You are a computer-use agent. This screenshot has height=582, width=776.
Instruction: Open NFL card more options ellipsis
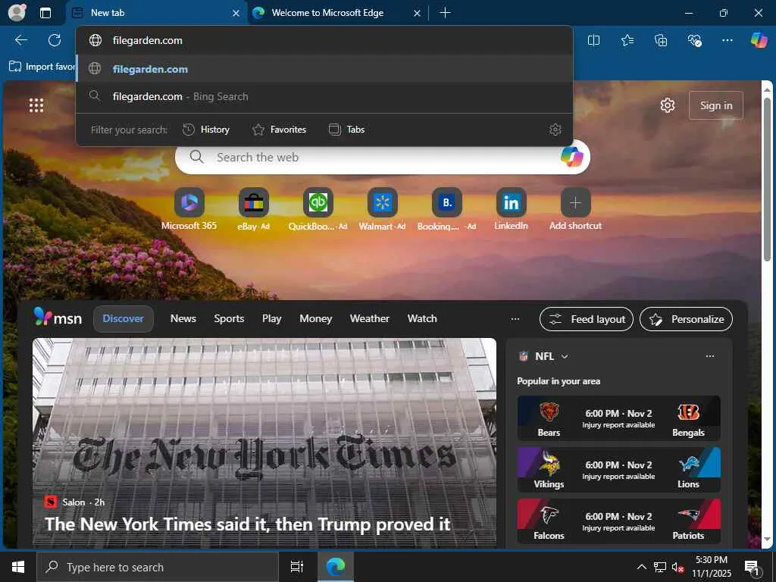(x=709, y=356)
